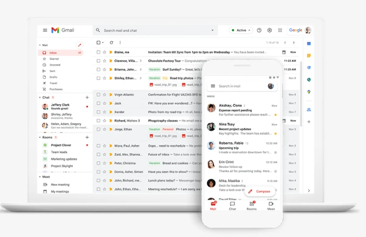Viewport: 366px width, 237px height.
Task: Open the search options dropdown arrow
Action: point(212,30)
